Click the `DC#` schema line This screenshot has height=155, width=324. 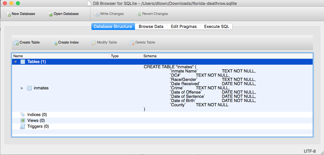tap(200, 75)
